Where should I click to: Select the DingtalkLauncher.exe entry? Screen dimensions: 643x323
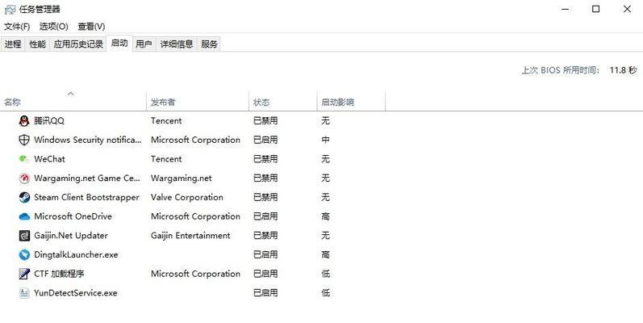[76, 255]
